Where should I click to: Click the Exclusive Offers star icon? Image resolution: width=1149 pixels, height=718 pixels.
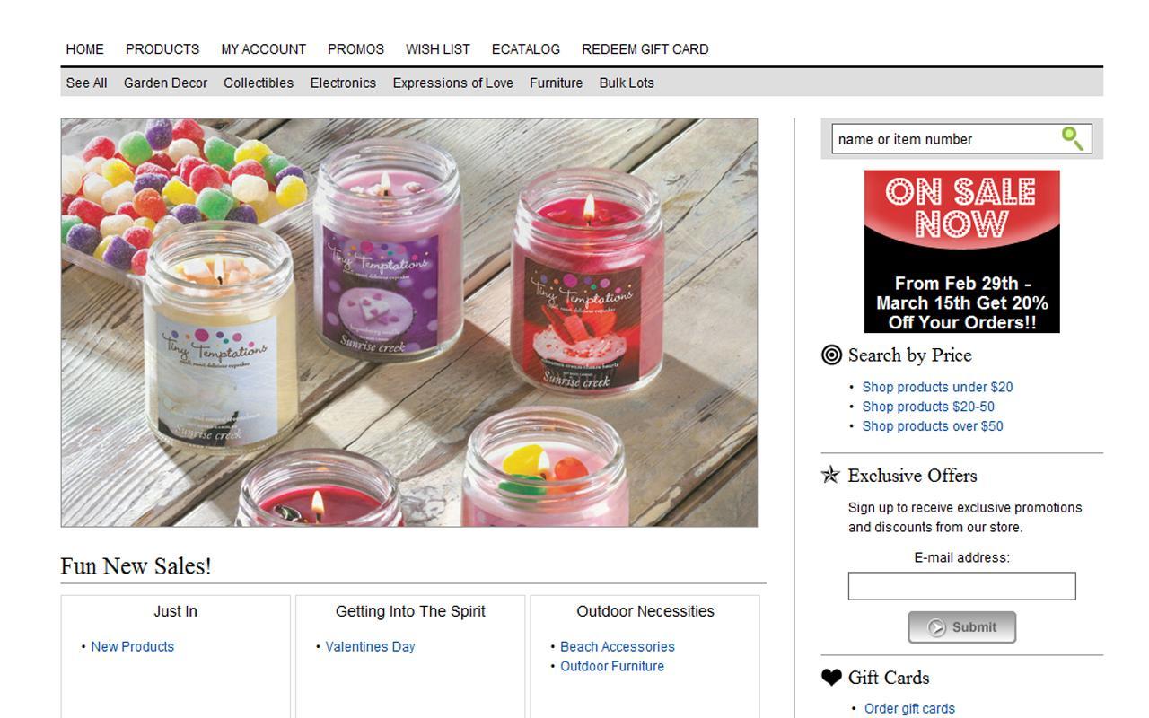tap(830, 475)
